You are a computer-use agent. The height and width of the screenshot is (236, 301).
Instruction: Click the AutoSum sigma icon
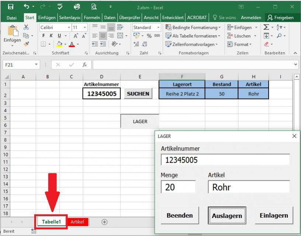[x=266, y=27]
